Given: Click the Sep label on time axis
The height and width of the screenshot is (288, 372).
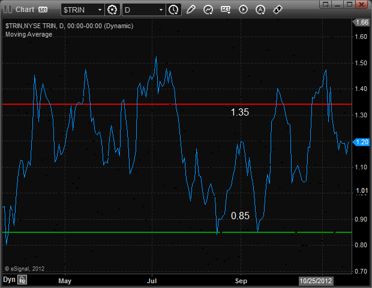Looking at the screenshot, I should coord(241,281).
